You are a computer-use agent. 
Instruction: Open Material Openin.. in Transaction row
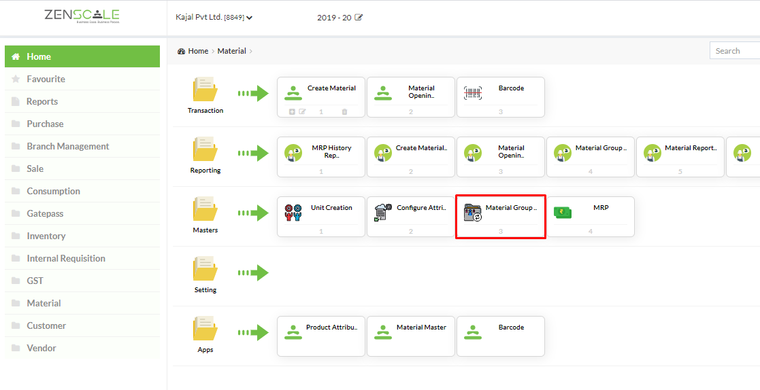(410, 96)
